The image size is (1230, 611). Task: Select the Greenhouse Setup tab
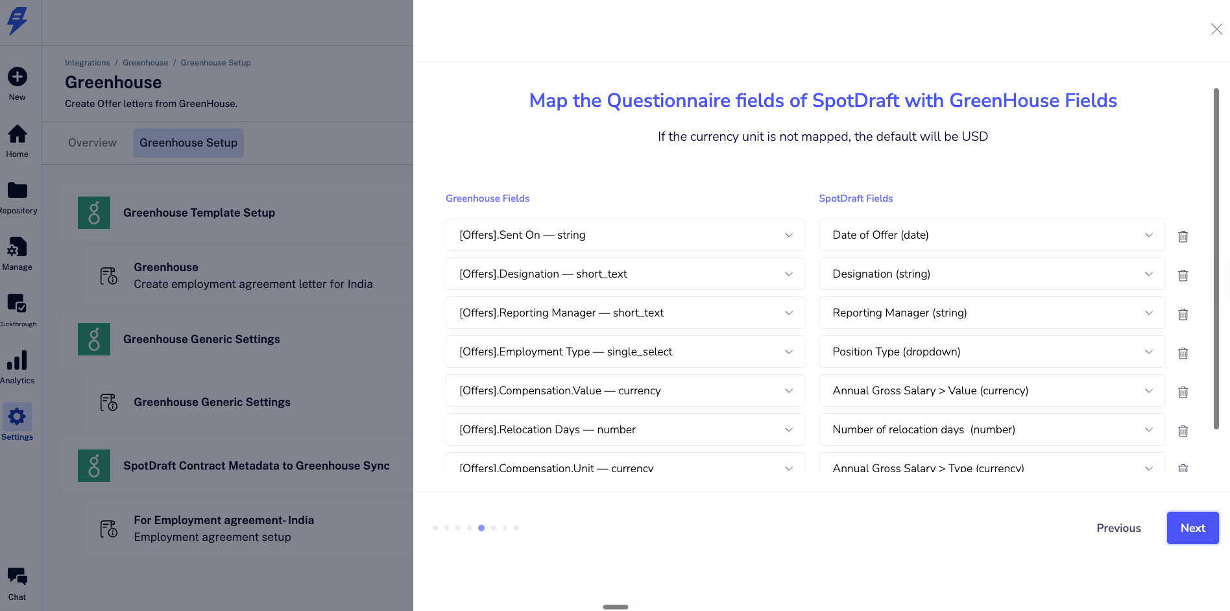coord(188,143)
